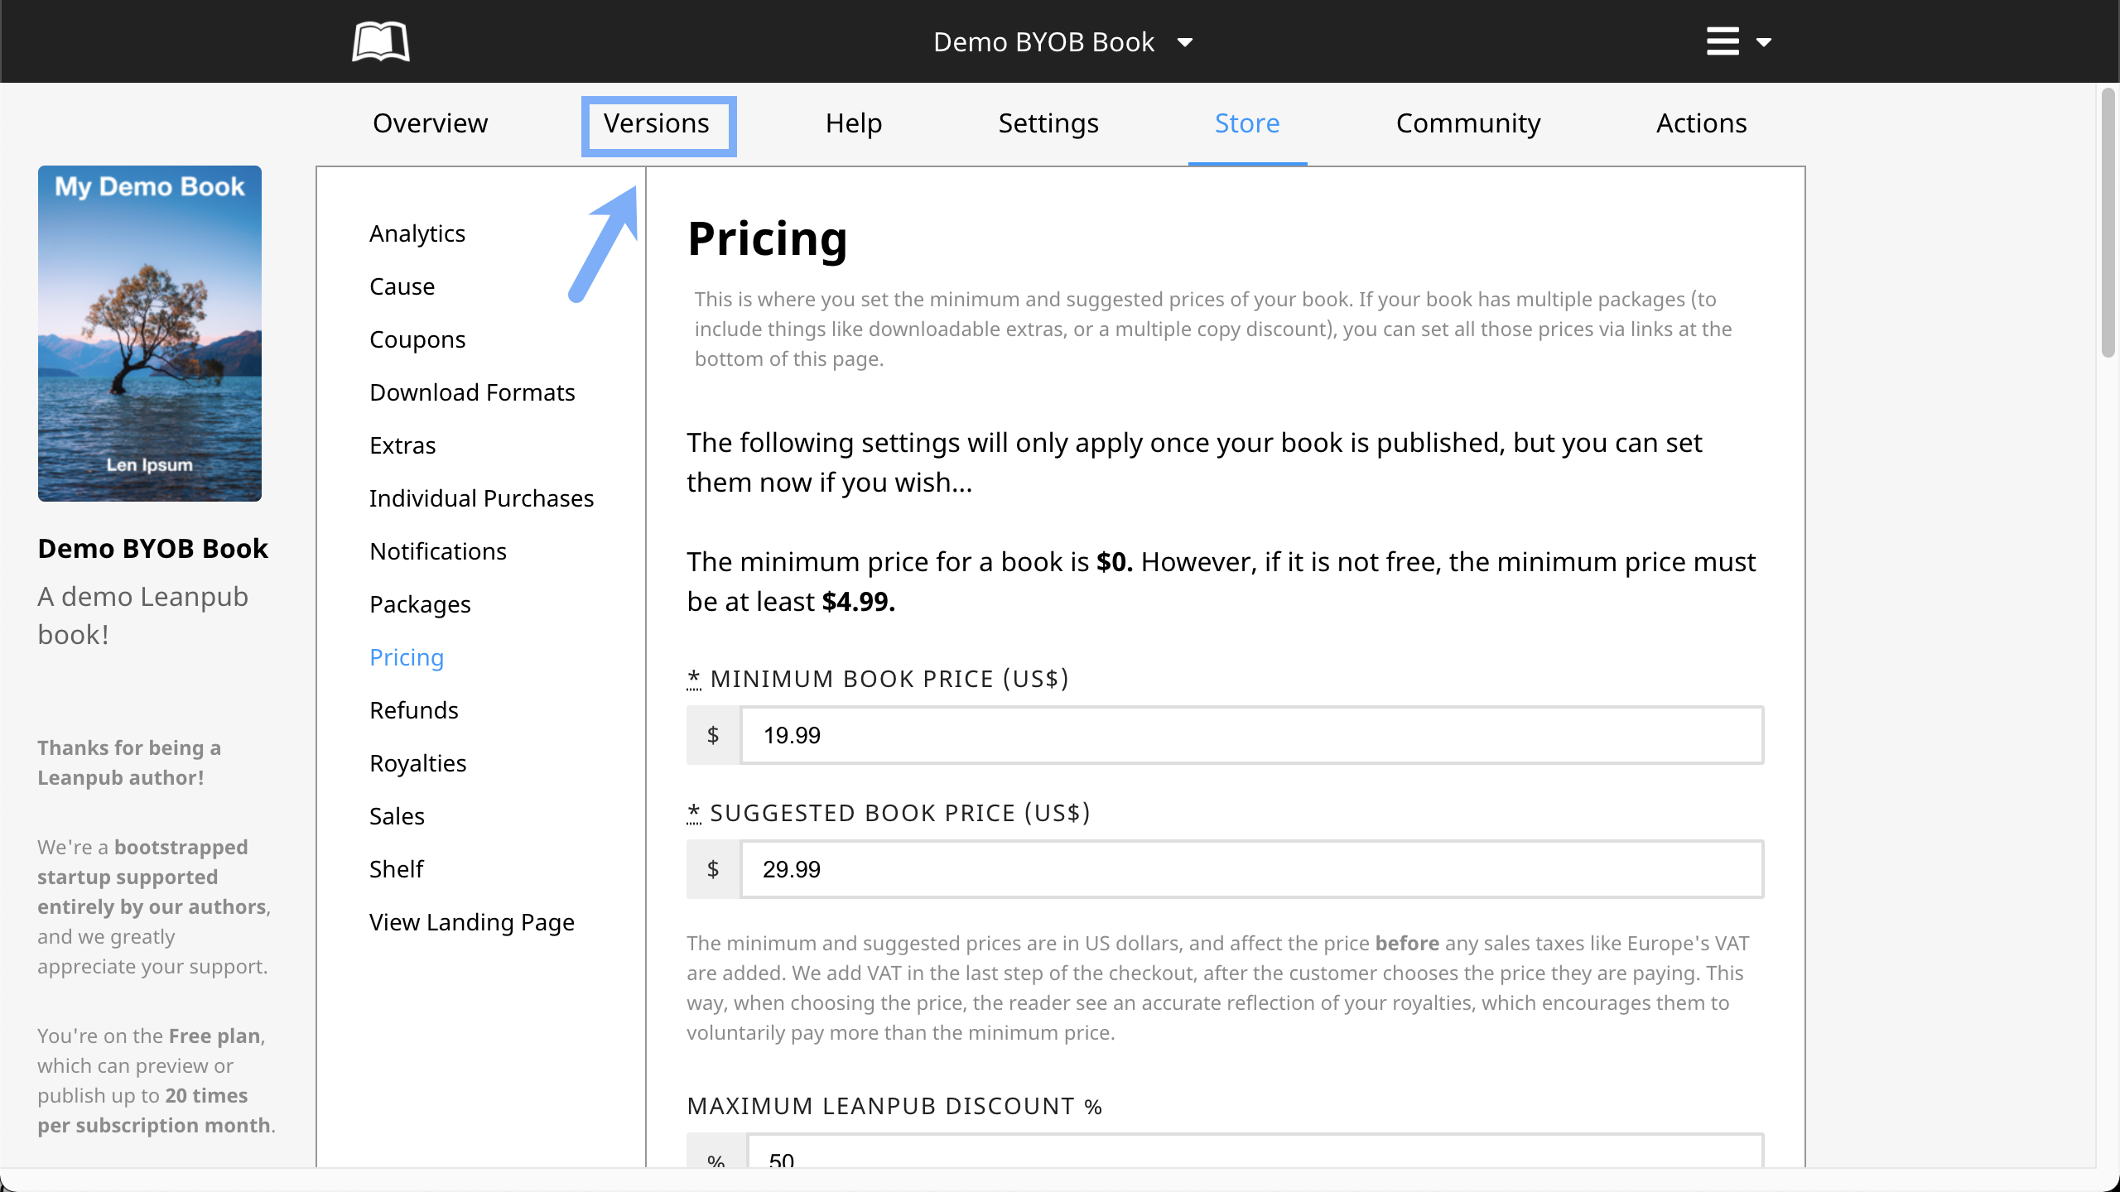Open Analytics in the store sidebar
2120x1192 pixels.
coord(417,233)
